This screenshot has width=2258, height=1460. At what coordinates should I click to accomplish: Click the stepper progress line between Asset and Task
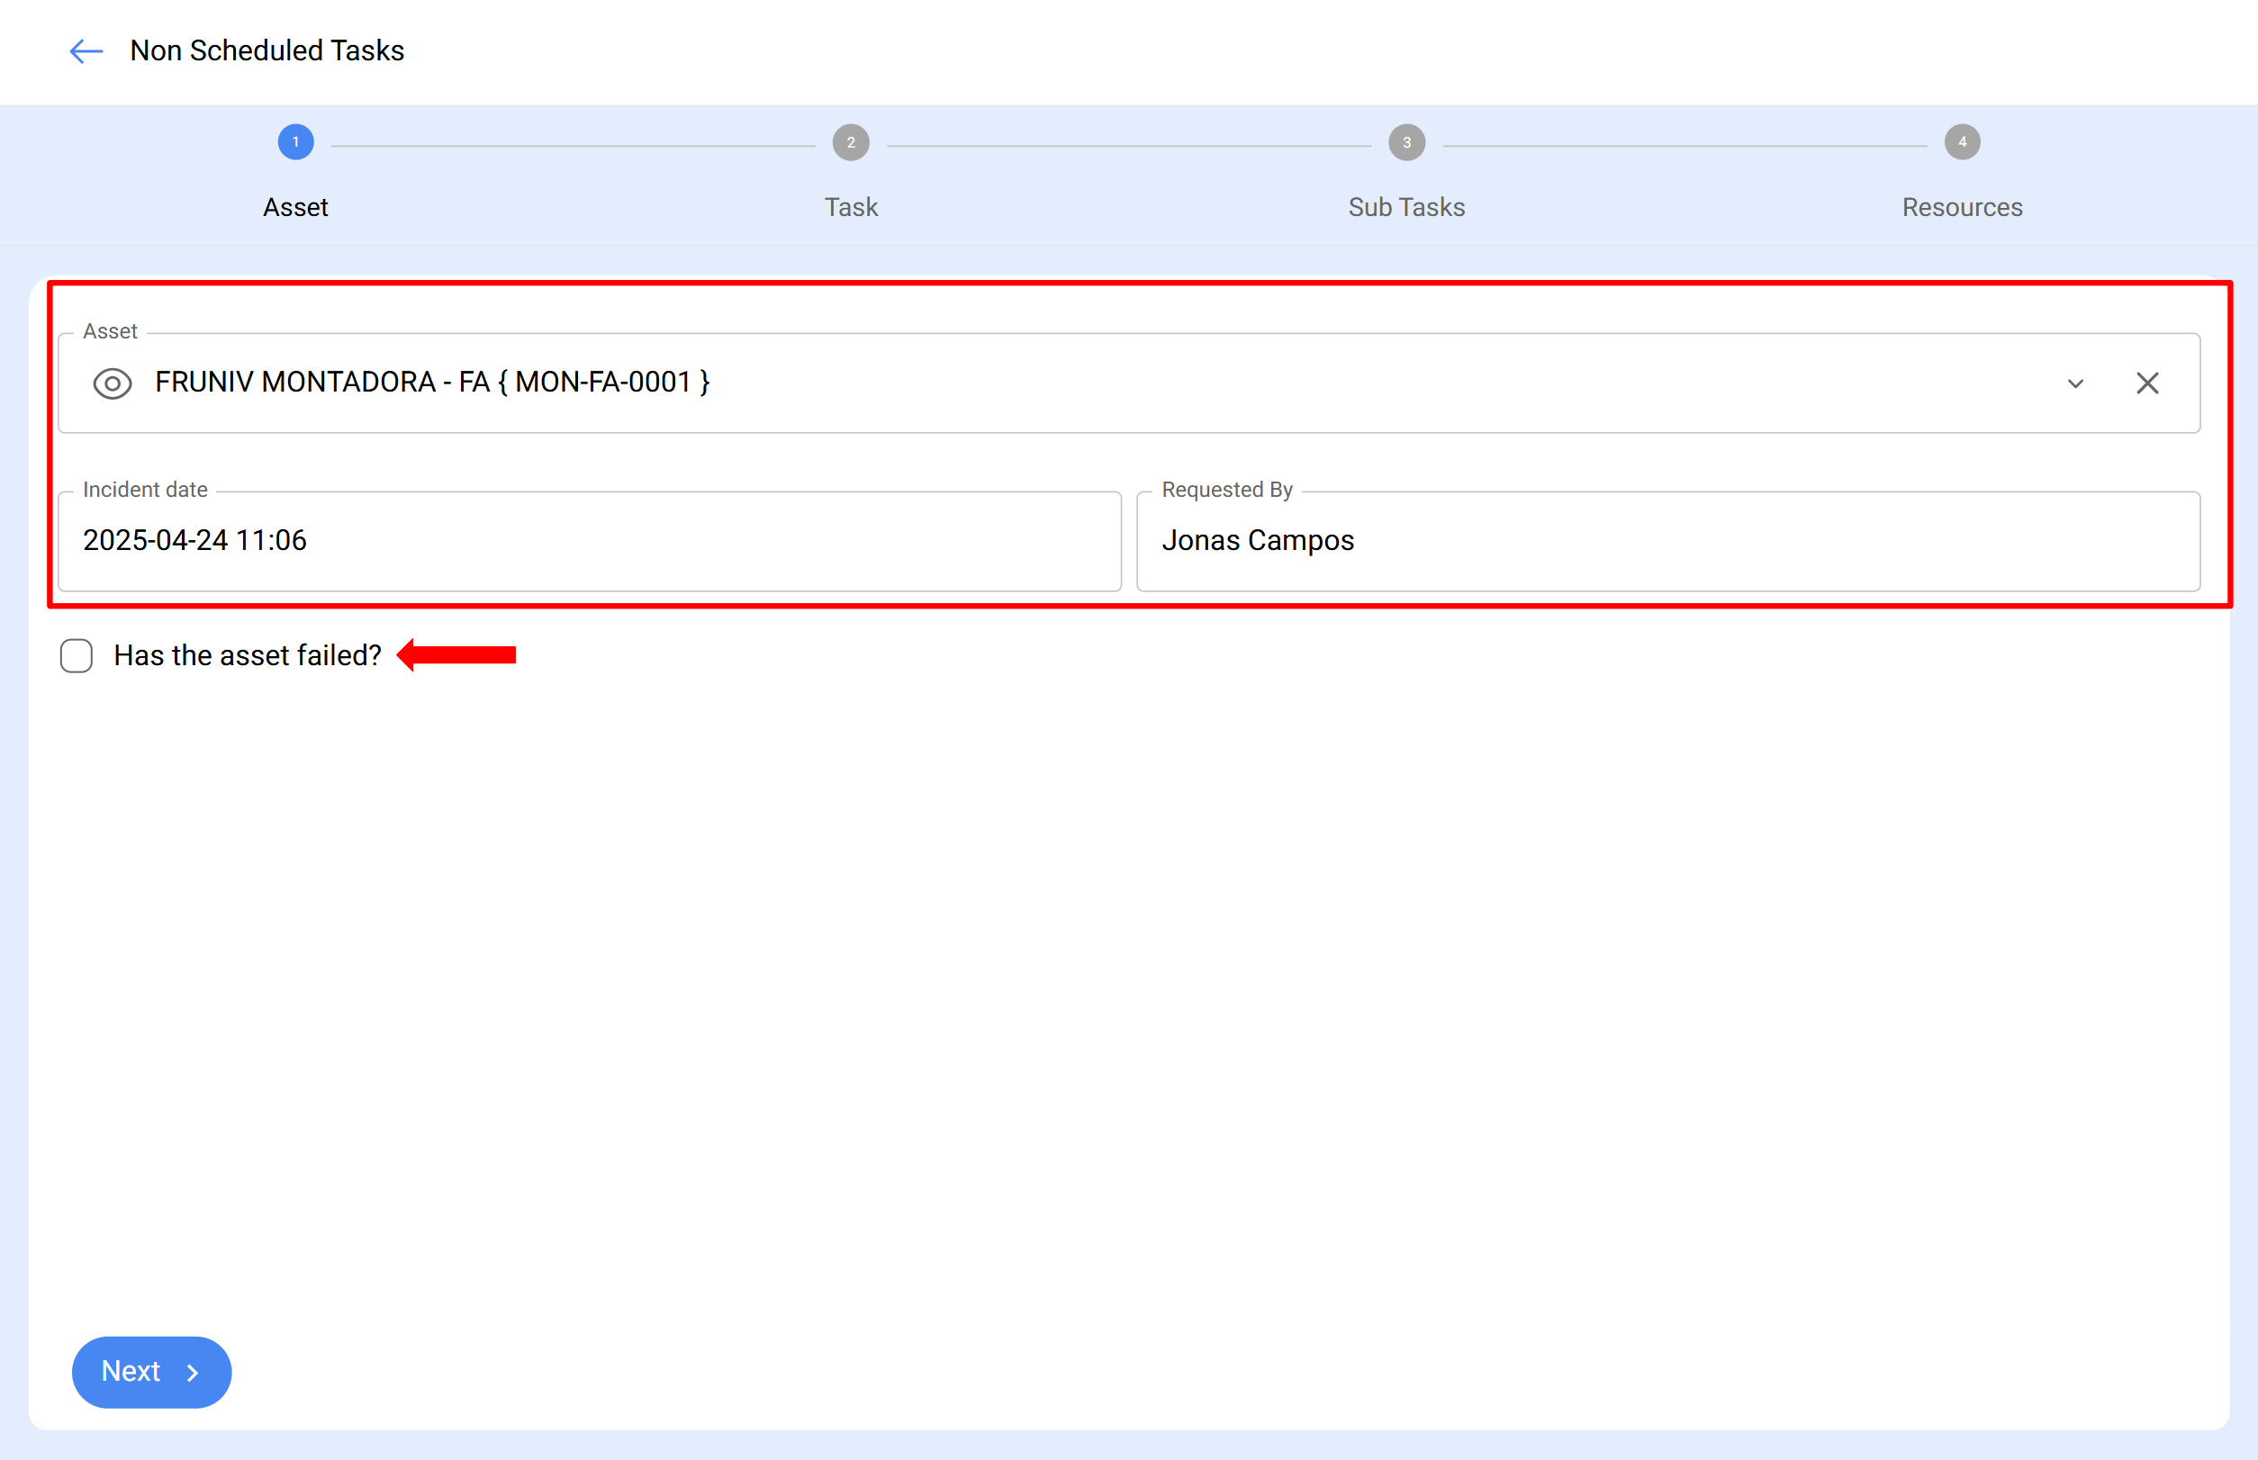(579, 142)
